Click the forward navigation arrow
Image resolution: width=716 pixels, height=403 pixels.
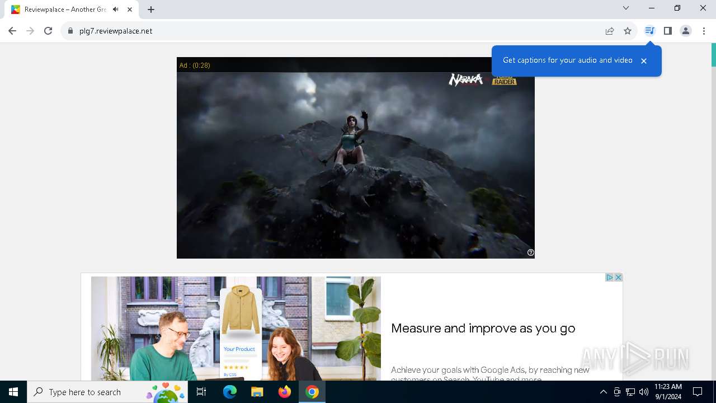30,31
